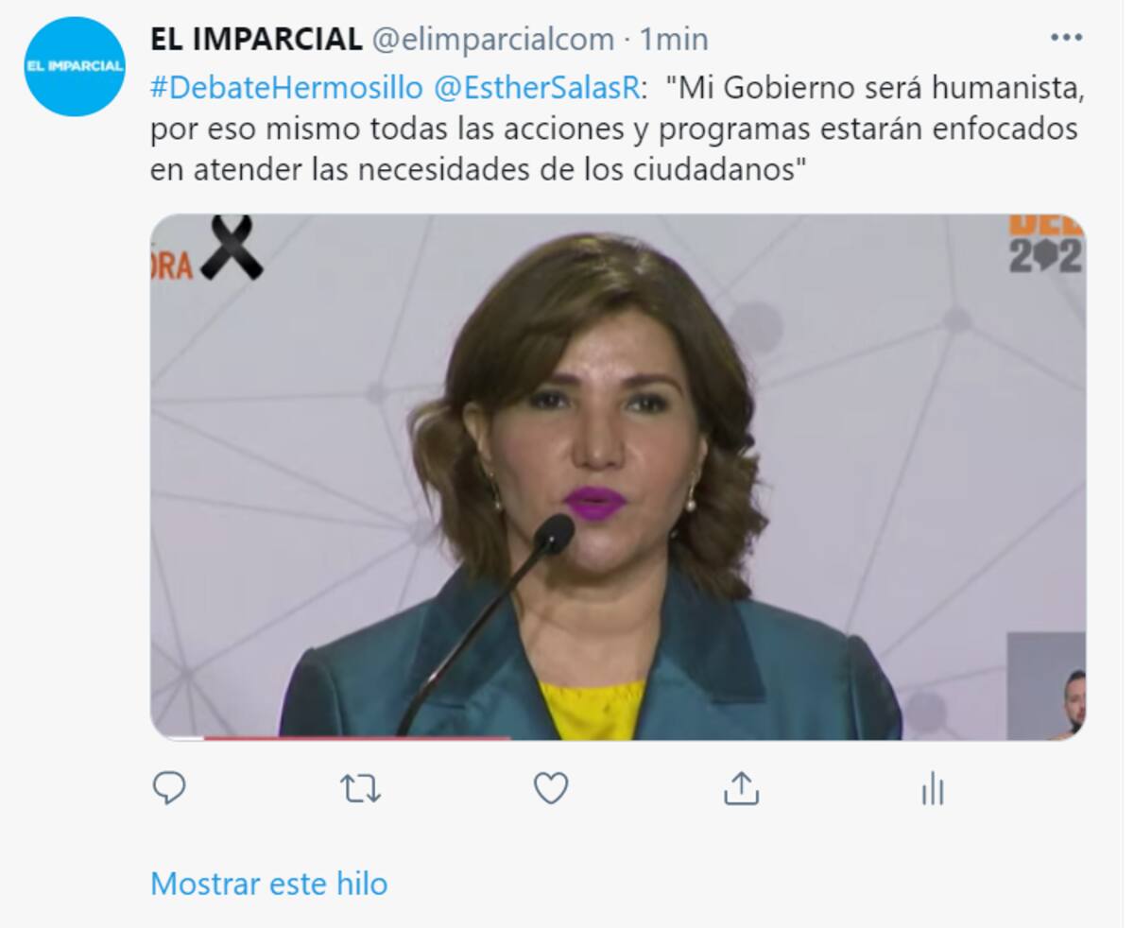Click the sign-language interpreter inset
Screen dimensions: 1134x928
coord(1046,686)
